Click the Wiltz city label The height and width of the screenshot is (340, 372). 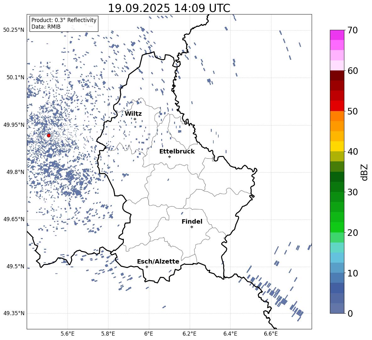point(133,114)
